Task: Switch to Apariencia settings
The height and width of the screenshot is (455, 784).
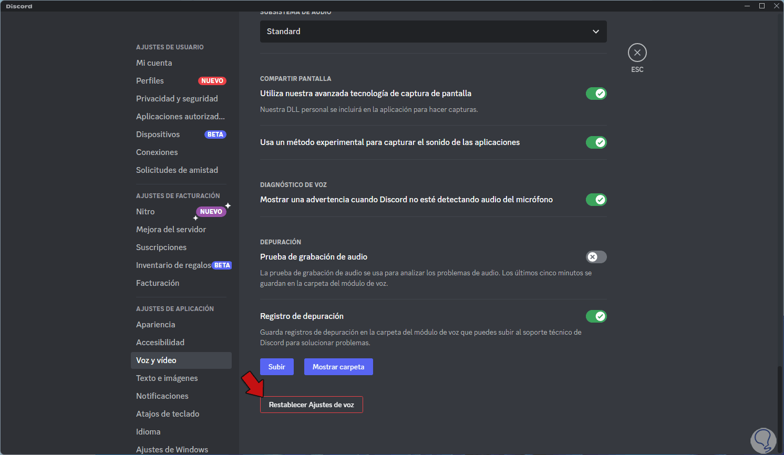Action: (181, 325)
